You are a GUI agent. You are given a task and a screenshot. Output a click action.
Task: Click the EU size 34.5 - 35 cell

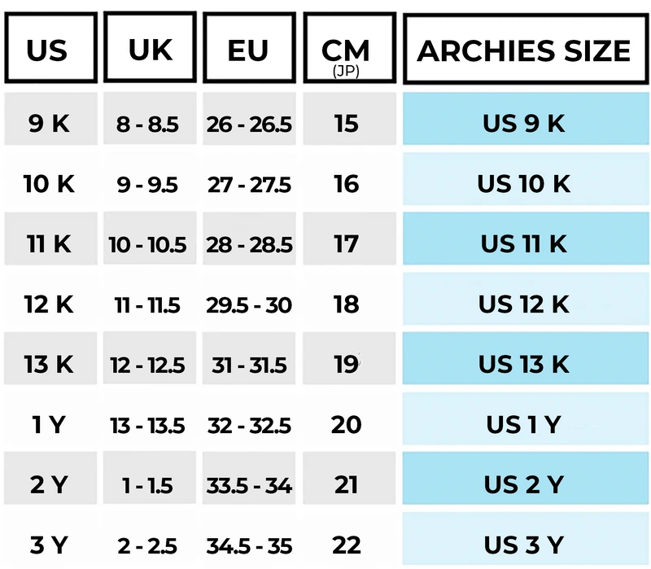coord(248,544)
